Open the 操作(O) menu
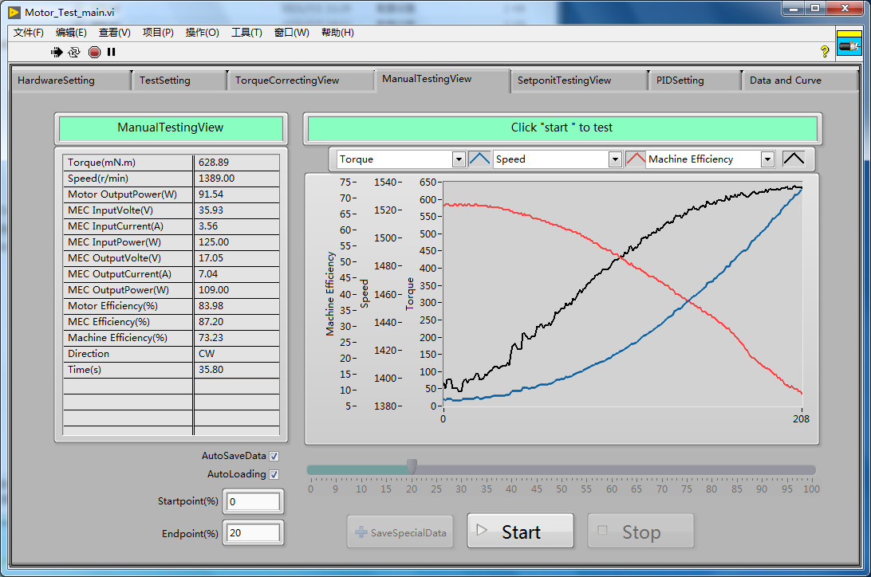The height and width of the screenshot is (577, 871). (x=203, y=33)
